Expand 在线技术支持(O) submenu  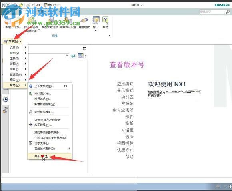coord(50,149)
